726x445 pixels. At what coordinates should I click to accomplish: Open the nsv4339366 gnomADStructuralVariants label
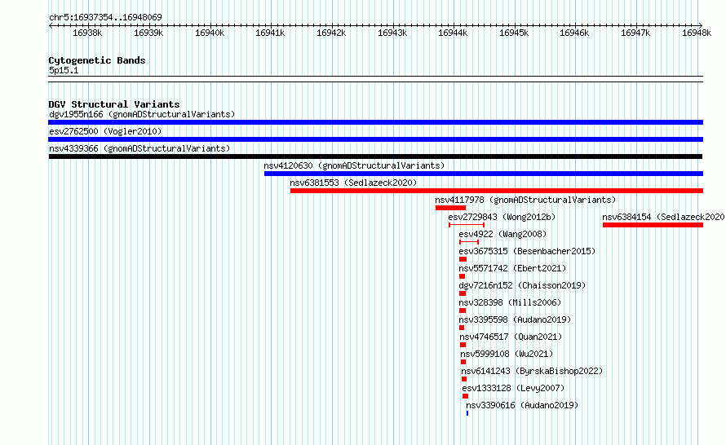click(x=139, y=148)
